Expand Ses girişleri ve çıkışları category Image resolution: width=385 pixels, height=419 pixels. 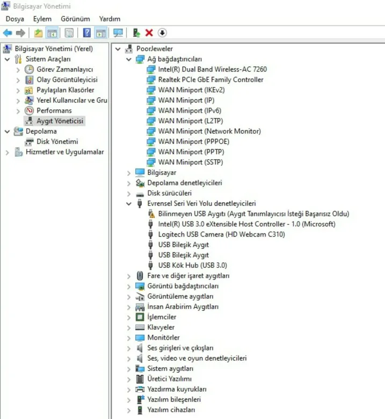(x=129, y=348)
